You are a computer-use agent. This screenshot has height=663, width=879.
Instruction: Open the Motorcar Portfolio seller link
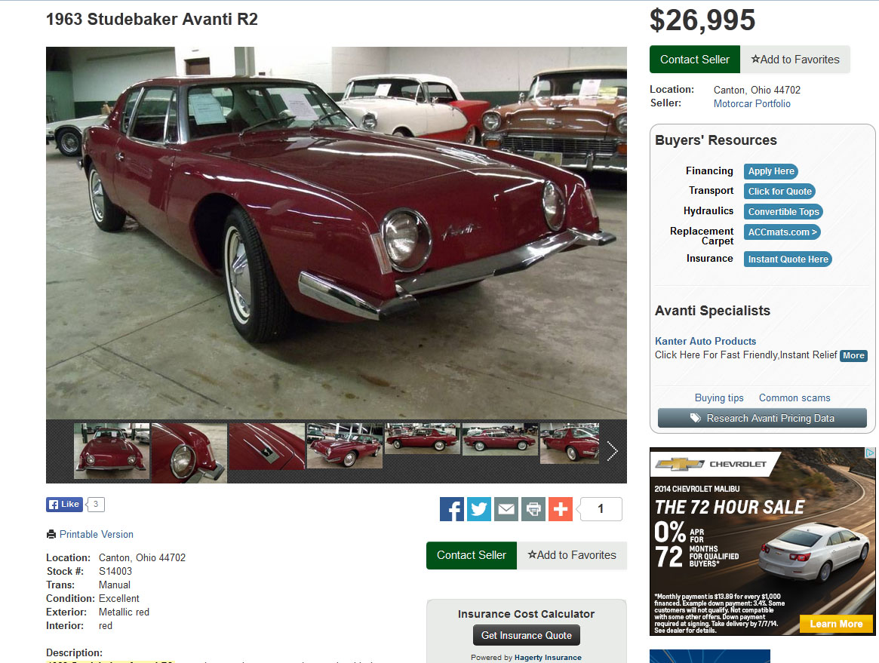(x=751, y=103)
